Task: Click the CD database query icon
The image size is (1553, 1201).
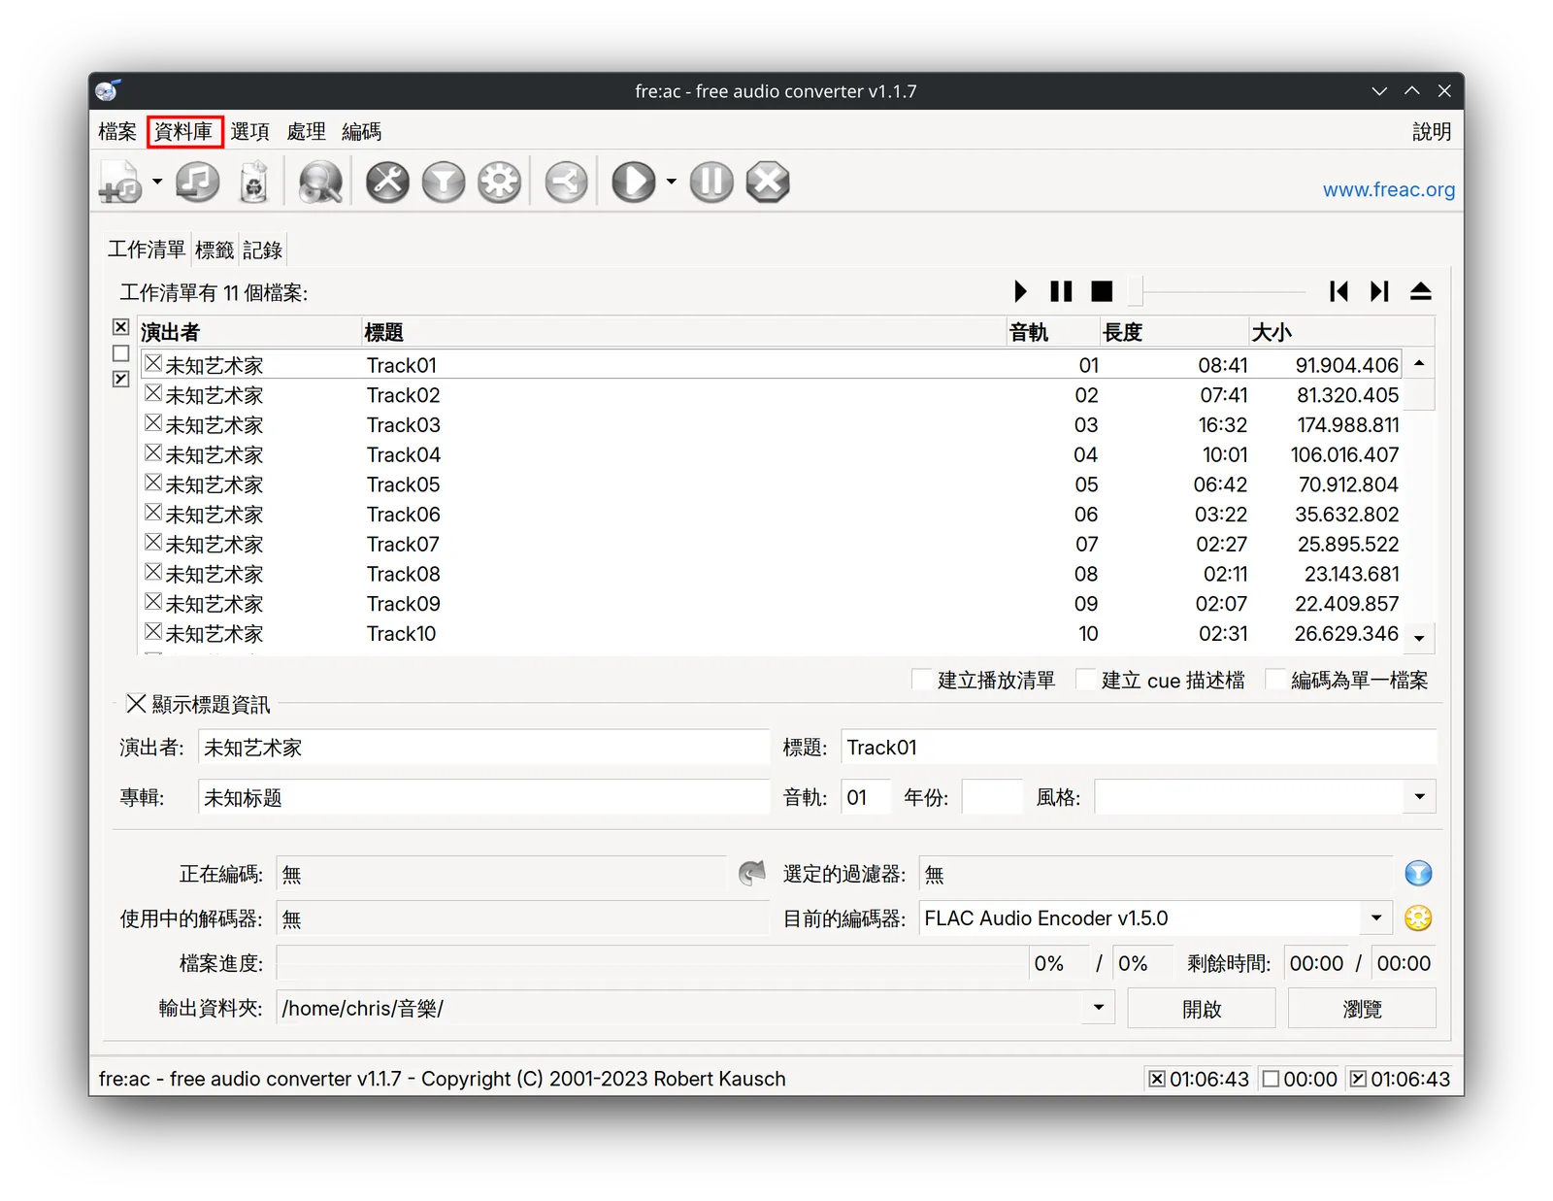Action: click(320, 183)
